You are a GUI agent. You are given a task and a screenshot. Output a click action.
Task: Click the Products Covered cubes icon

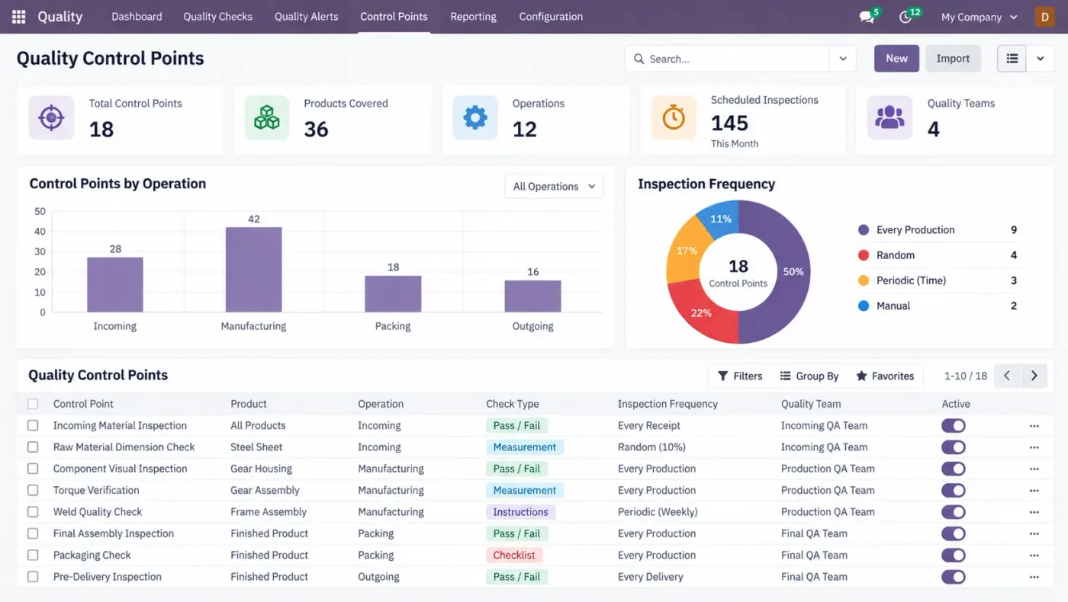click(267, 118)
